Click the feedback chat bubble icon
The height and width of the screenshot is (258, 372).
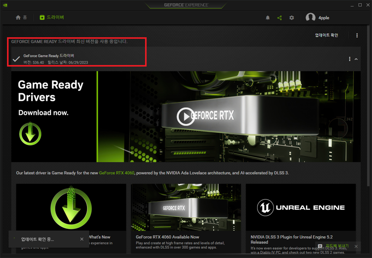point(320,246)
